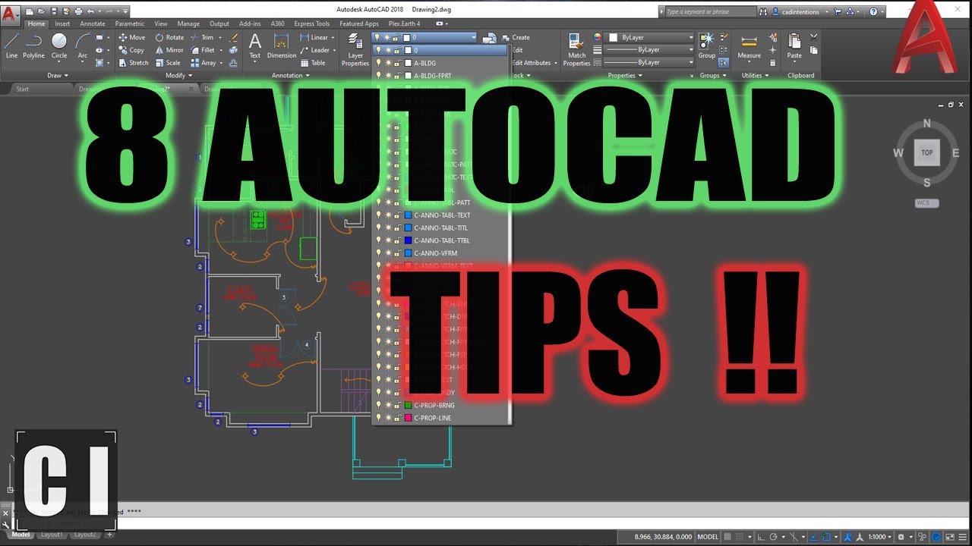Toggle visibility bulb for C-ANNO-VFRM layer

coord(379,253)
